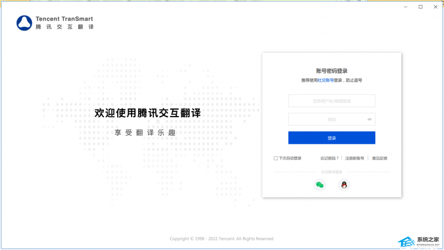Screen dimensions: 444x250
Task: Toggle password visibility eye icon
Action: point(370,119)
